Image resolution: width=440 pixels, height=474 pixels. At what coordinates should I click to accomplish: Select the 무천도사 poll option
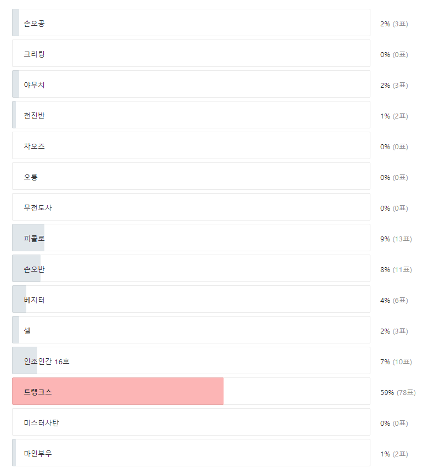pos(191,207)
